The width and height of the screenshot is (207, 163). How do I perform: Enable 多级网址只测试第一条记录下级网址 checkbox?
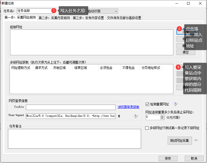tap(147, 128)
